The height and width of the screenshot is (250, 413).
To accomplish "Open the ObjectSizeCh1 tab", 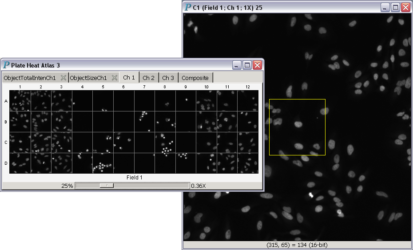I will pos(88,78).
